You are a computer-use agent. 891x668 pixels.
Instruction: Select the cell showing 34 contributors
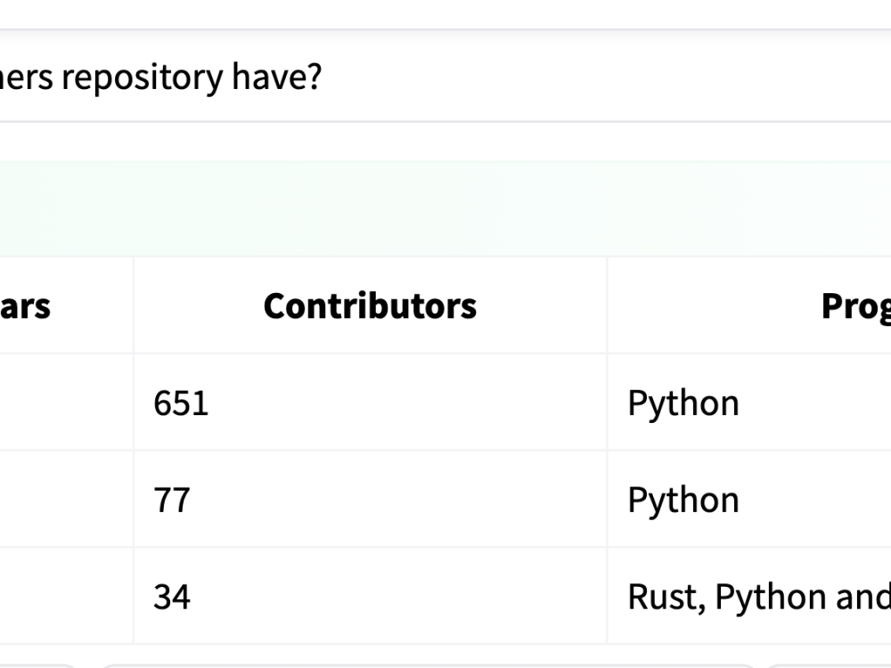(x=370, y=596)
